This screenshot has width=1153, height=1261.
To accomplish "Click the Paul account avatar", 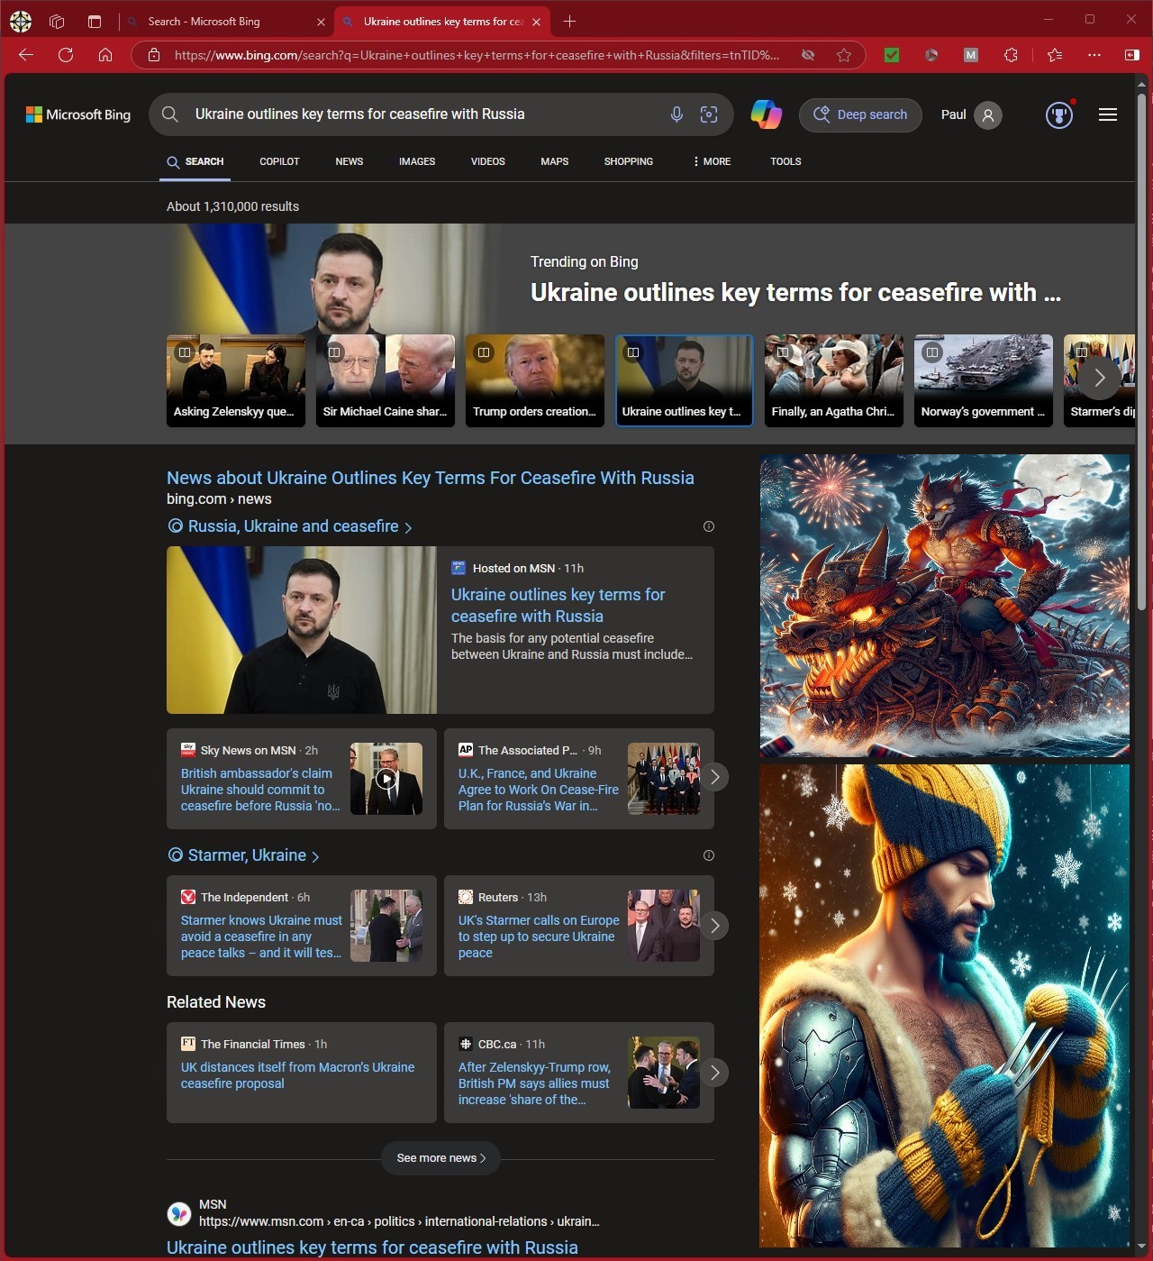I will [988, 114].
